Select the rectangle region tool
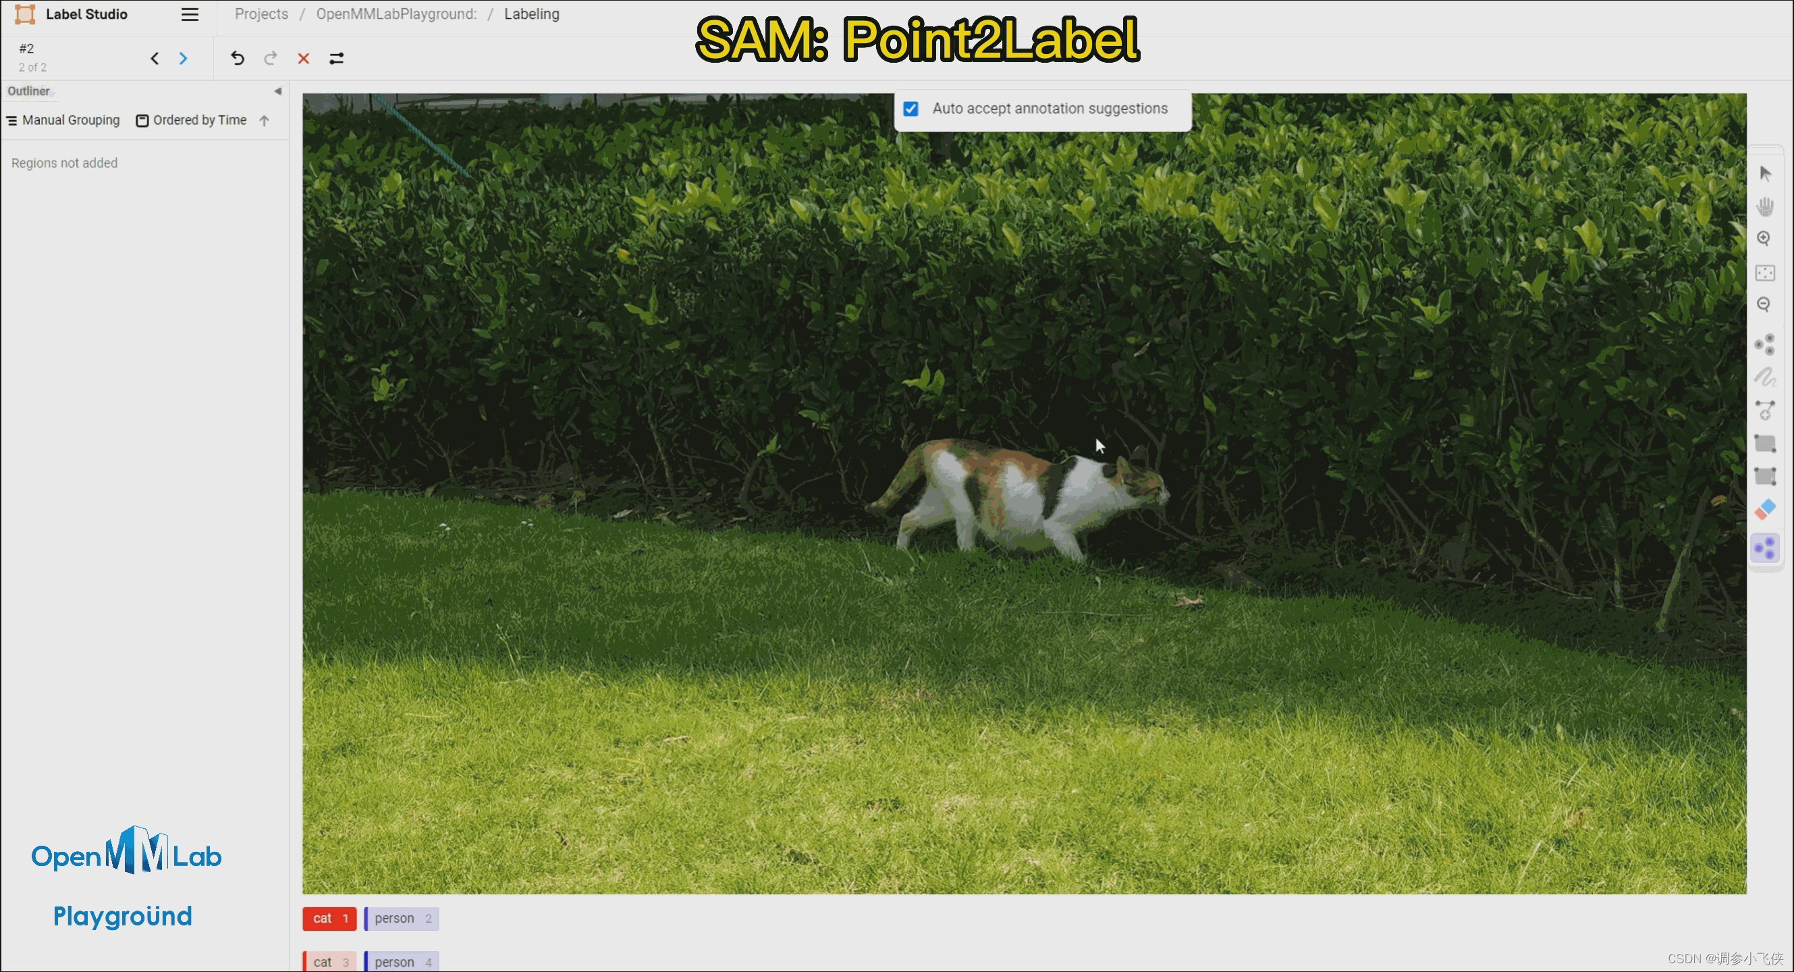Screen dimensions: 1794x972 1766,441
